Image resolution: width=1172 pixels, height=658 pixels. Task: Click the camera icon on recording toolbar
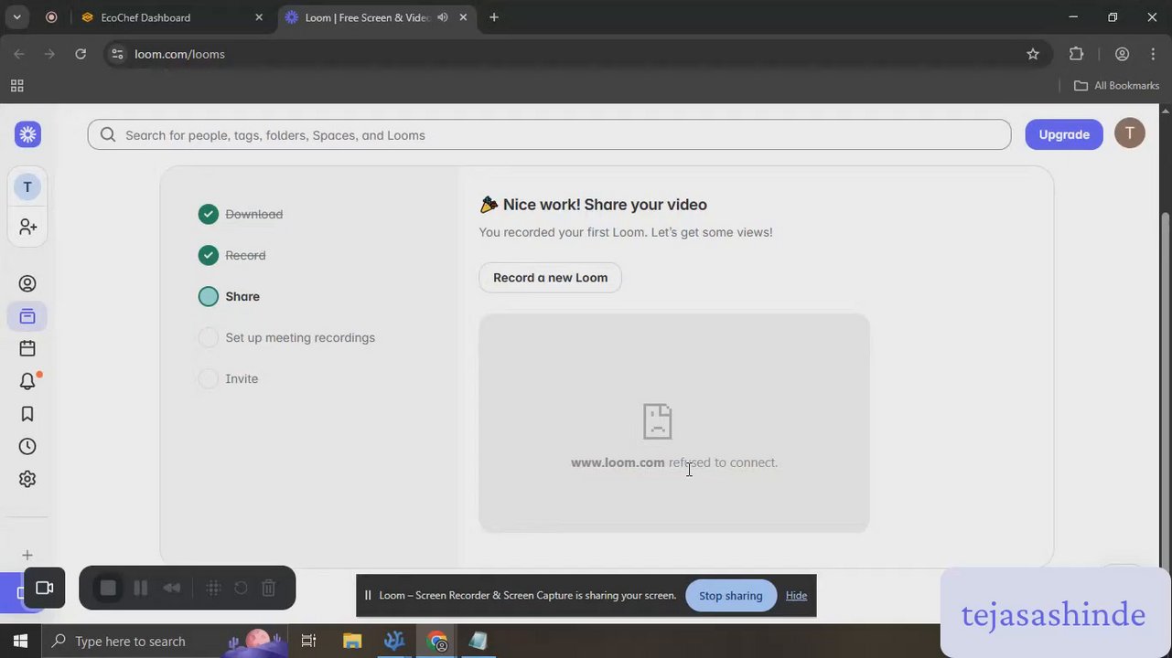click(x=44, y=588)
